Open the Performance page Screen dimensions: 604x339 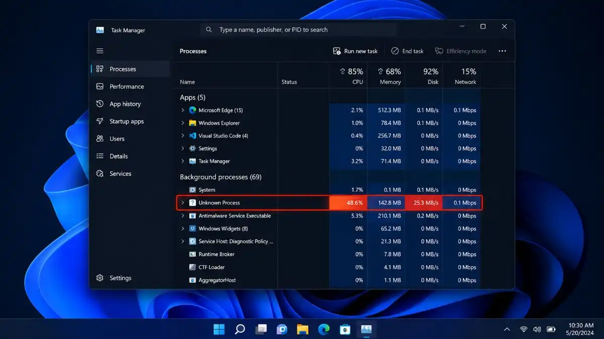click(x=131, y=86)
